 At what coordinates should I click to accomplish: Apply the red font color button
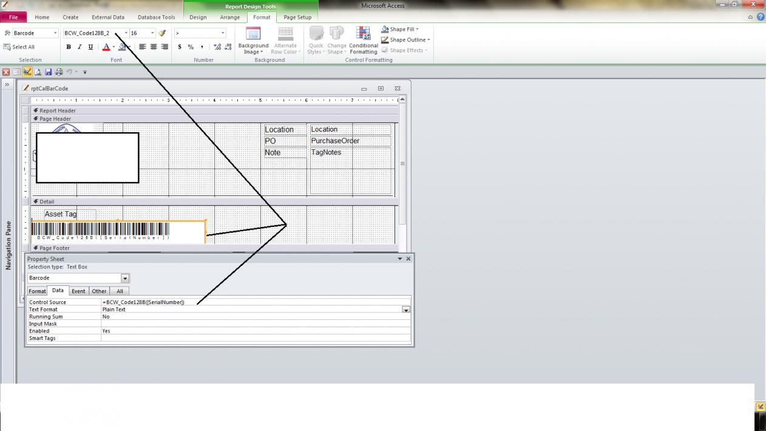point(106,47)
